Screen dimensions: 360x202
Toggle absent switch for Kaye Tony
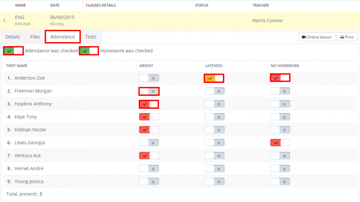click(149, 117)
